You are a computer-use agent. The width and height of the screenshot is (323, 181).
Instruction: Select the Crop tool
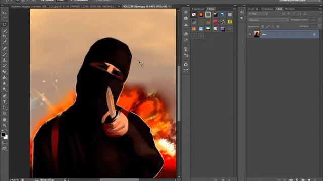point(4,36)
